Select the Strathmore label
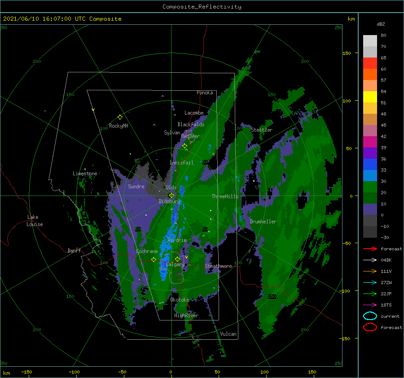Screen dimensions: 404x378 pos(219,266)
